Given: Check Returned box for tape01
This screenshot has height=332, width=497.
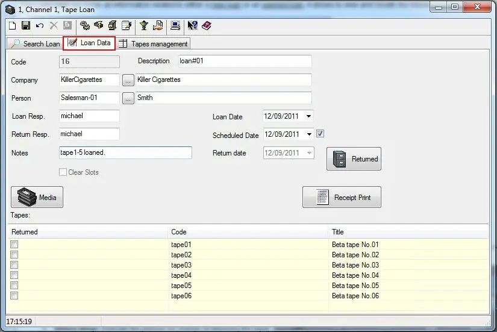Looking at the screenshot, I should pyautogui.click(x=14, y=245).
